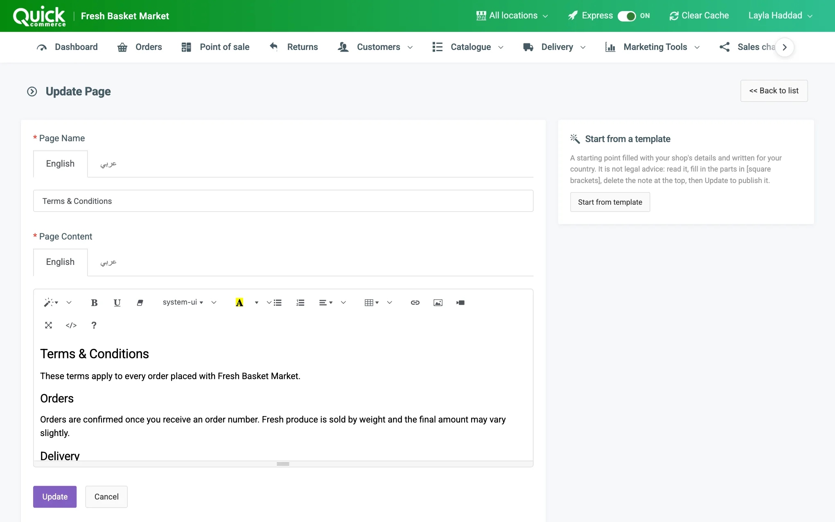
Task: Insert a picture with the image icon
Action: point(438,303)
